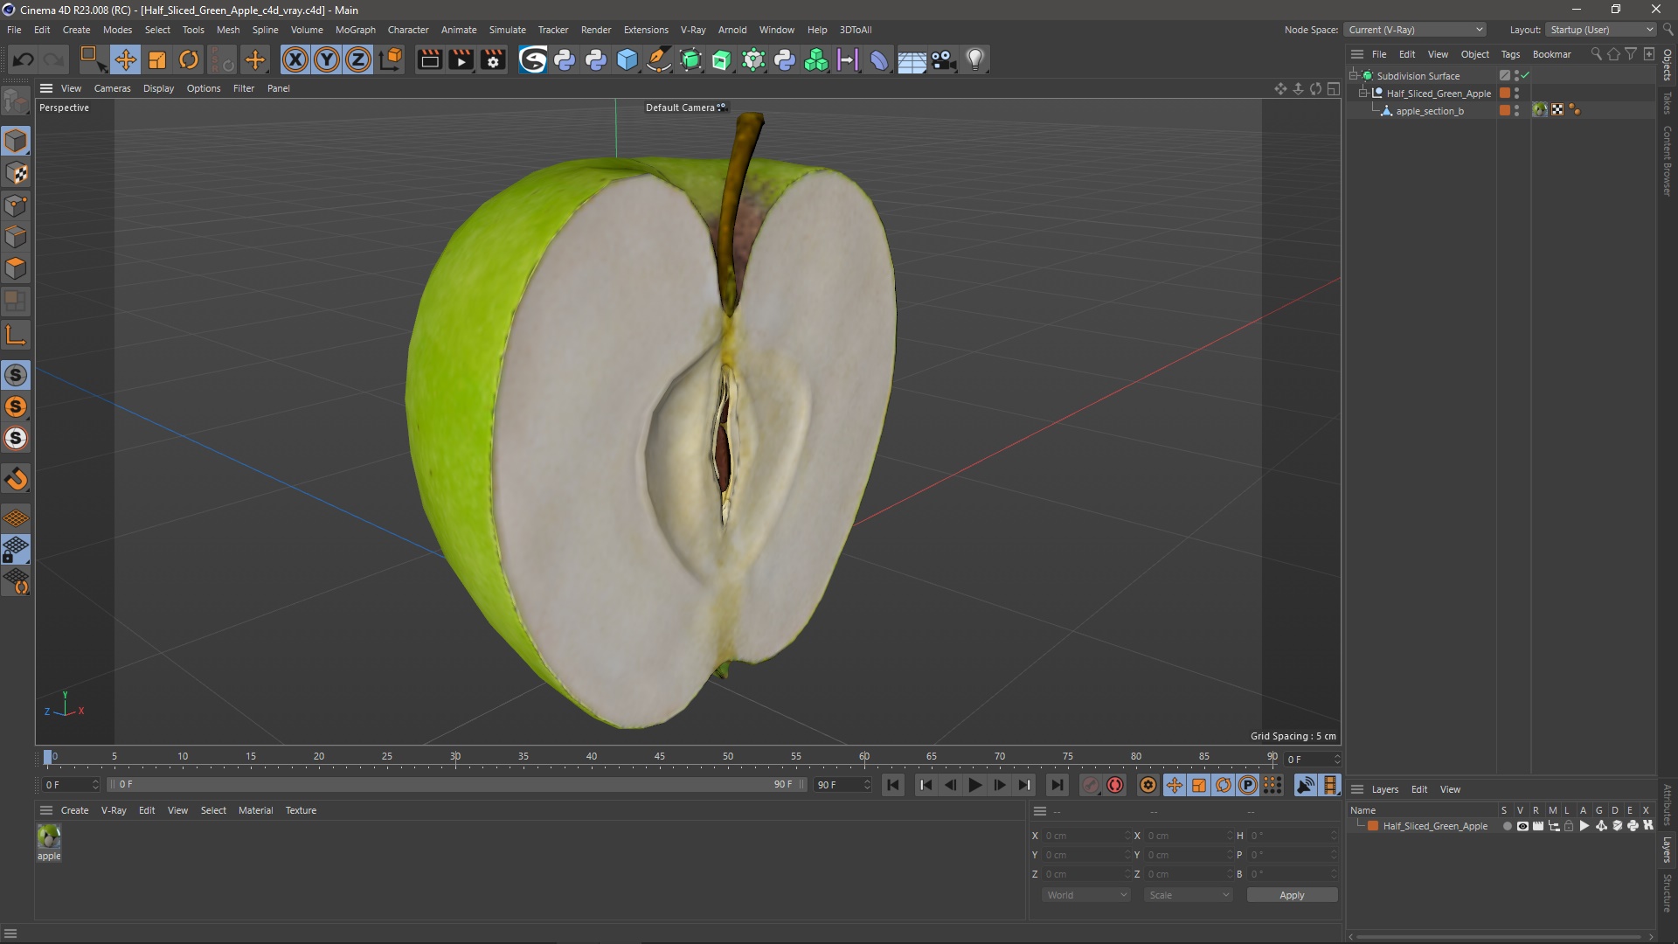Toggle Enable Snap S icon
This screenshot has width=1678, height=944.
(16, 375)
